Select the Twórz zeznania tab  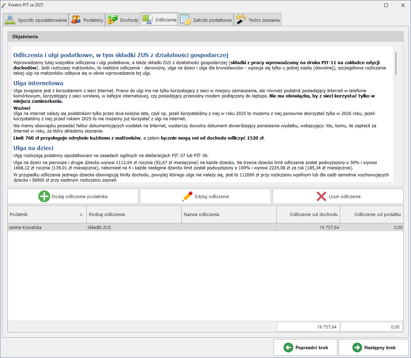(257, 20)
